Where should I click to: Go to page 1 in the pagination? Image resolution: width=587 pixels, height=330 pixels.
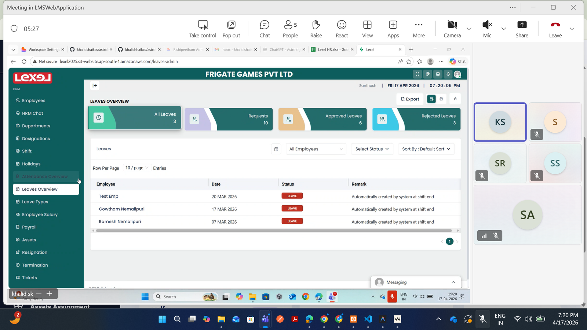click(449, 241)
